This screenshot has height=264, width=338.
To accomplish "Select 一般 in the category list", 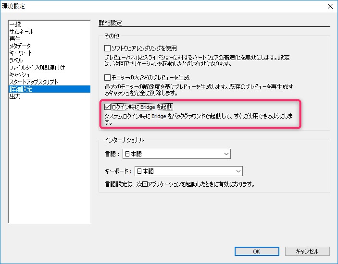I will click(15, 24).
